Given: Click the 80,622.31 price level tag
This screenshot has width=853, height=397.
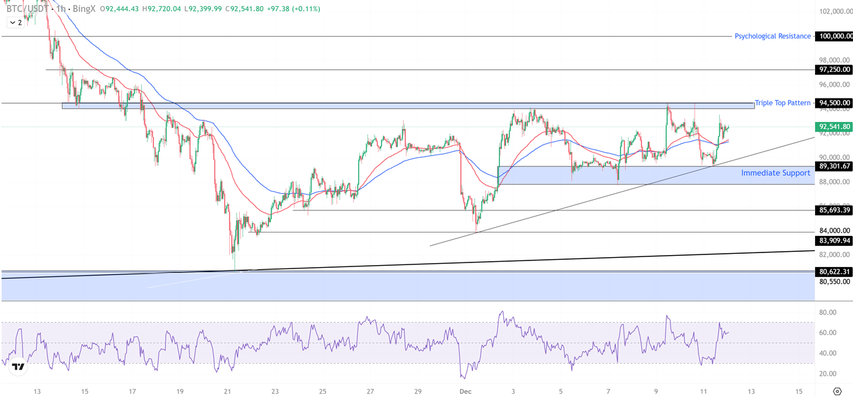Looking at the screenshot, I should click(x=834, y=271).
